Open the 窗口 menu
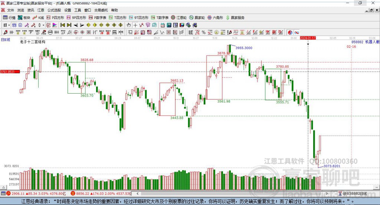The width and height of the screenshot is (380, 205). (88, 10)
